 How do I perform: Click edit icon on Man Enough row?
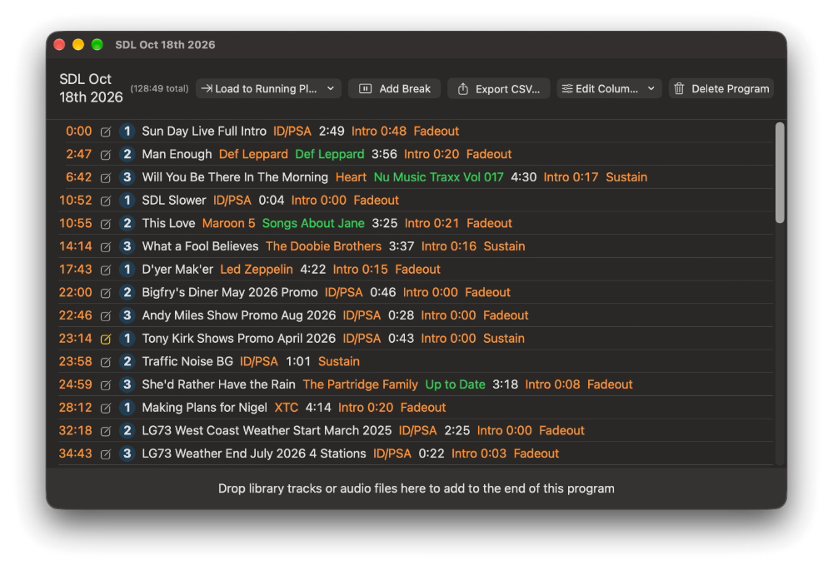106,155
